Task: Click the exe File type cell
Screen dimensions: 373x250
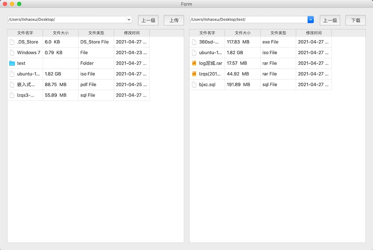Action: point(278,42)
